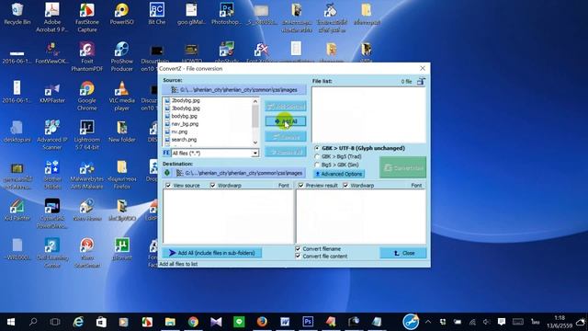Viewport: 588px width, 331px height.
Task: Open pSpread desktop shortcut
Action: click(x=121, y=249)
